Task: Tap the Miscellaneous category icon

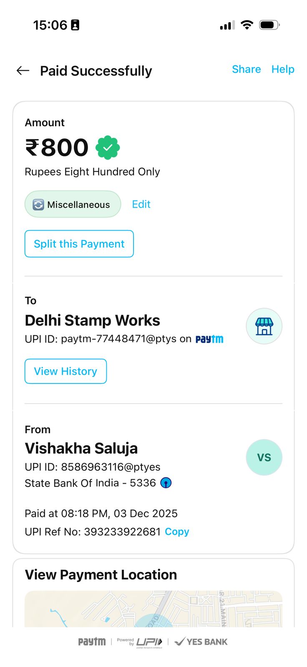Action: click(x=38, y=205)
